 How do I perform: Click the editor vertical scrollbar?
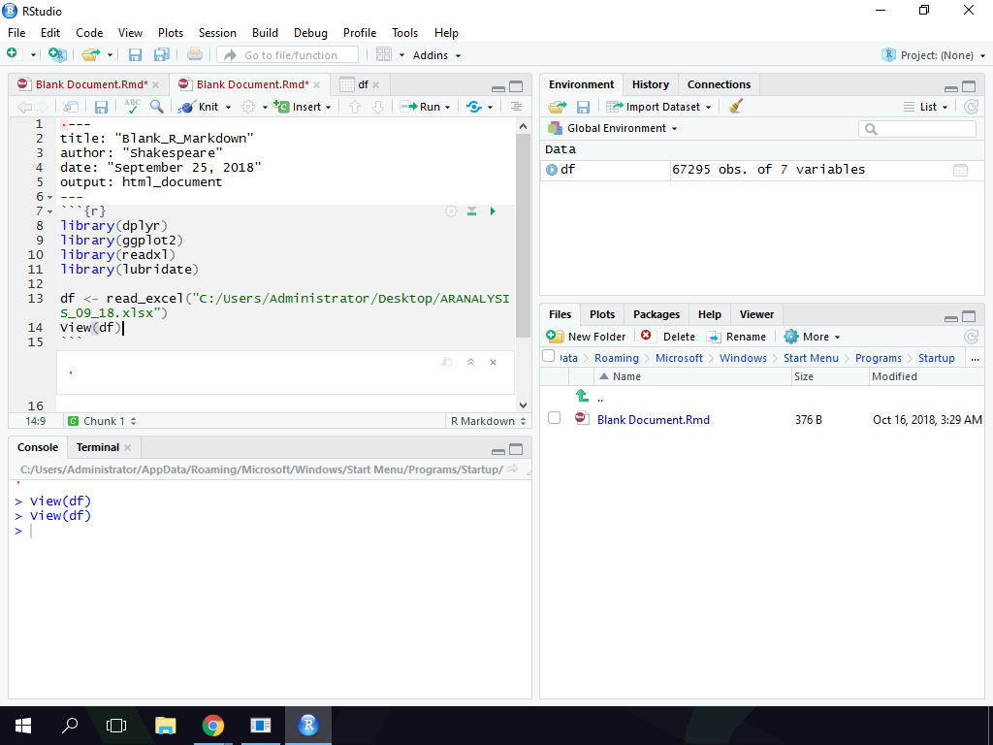[523, 266]
